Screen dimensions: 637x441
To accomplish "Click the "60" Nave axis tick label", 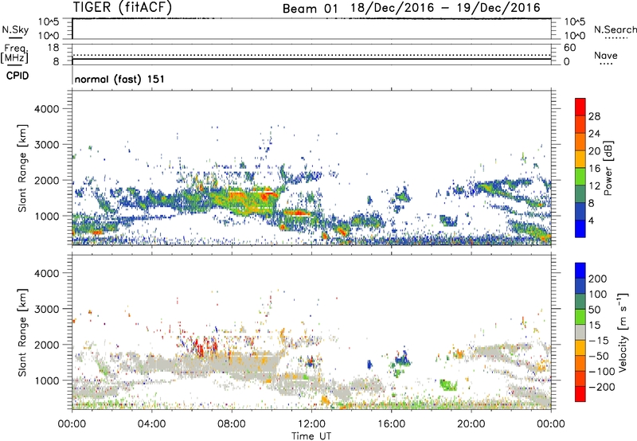I will (x=570, y=48).
